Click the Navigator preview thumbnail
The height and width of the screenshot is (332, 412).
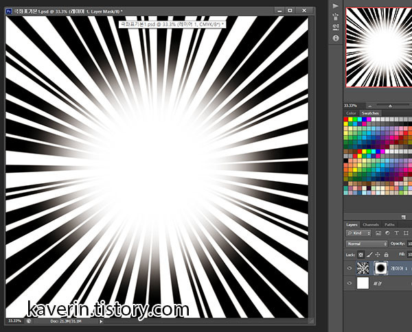click(x=379, y=47)
